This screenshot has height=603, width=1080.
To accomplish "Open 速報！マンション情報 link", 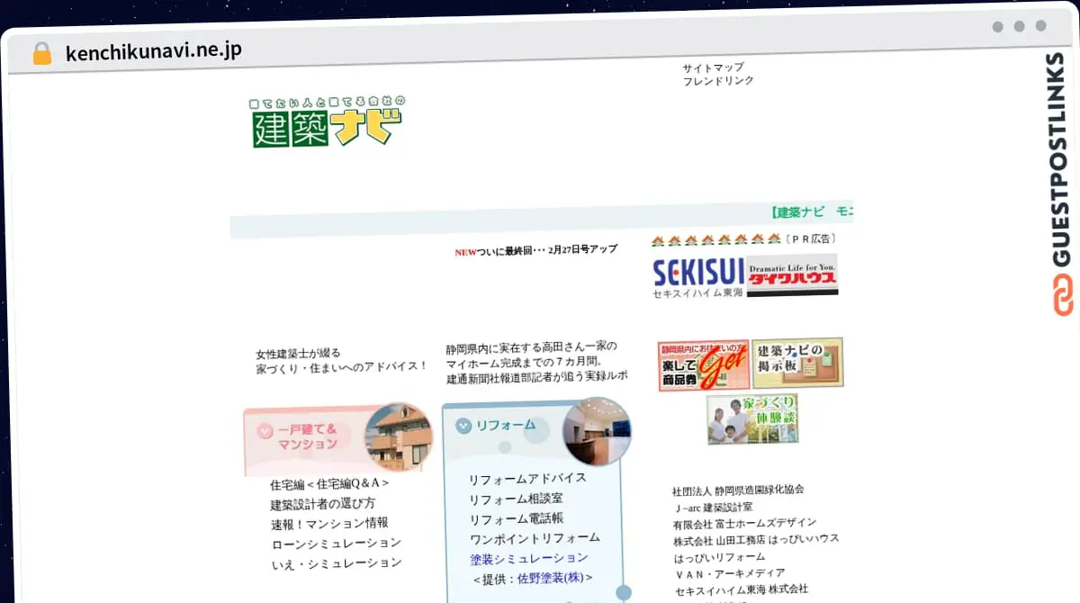I will 329,524.
